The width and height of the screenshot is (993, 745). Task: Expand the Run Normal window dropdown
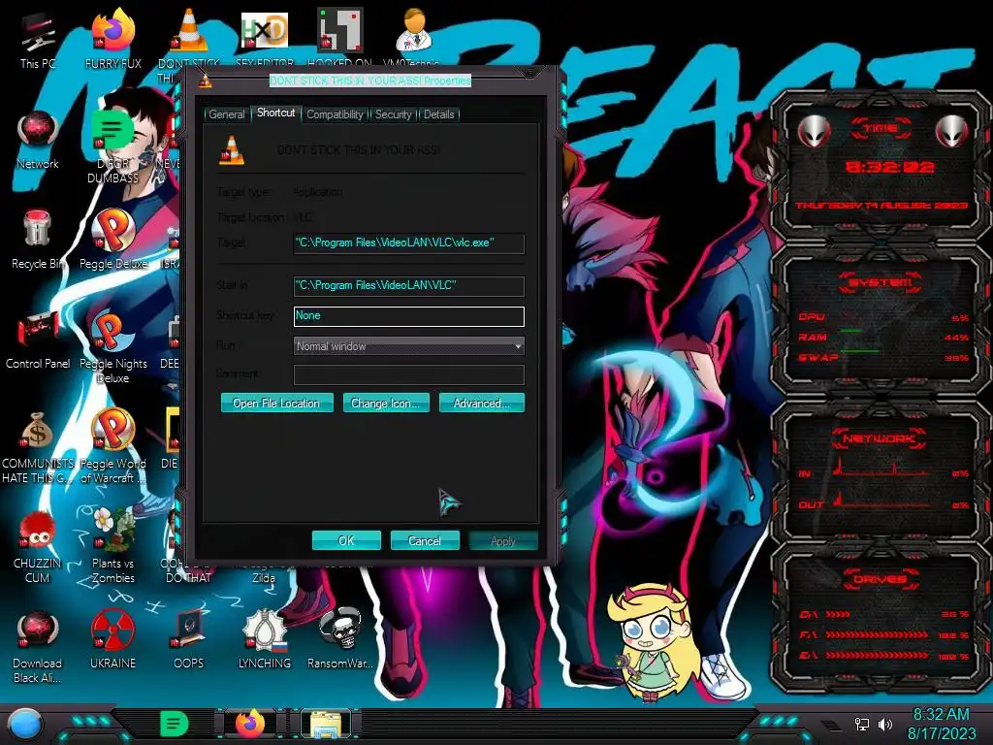(x=409, y=346)
